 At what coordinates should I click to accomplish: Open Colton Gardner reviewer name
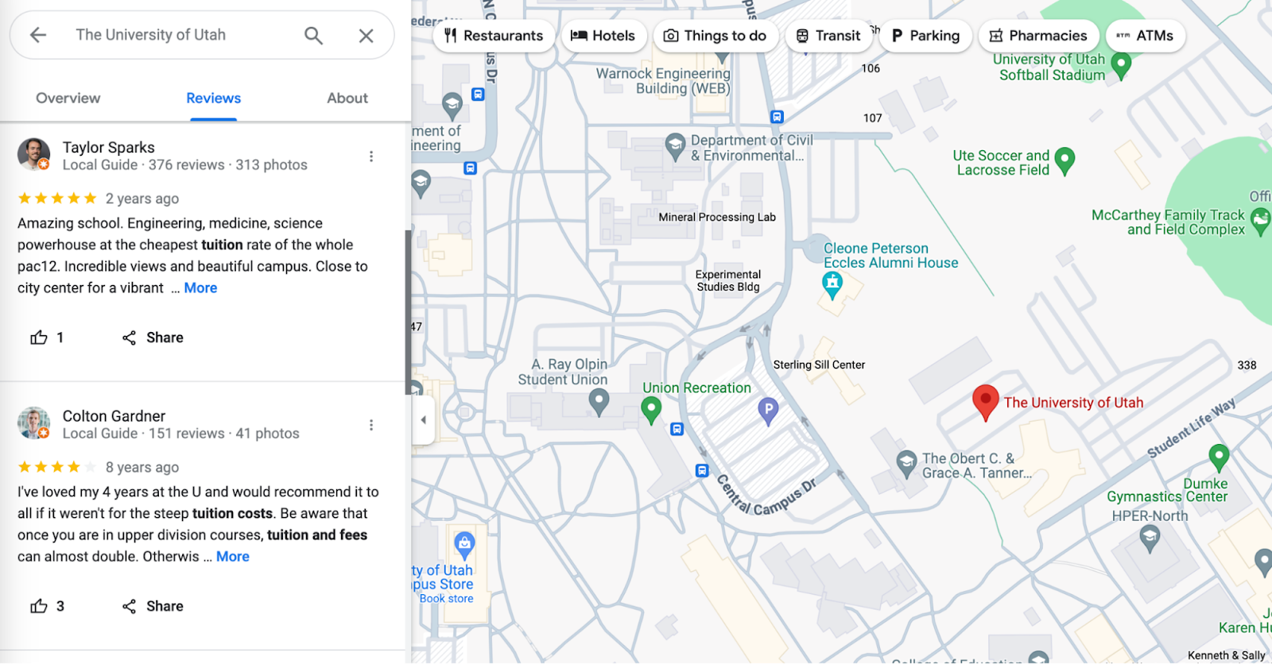[114, 415]
